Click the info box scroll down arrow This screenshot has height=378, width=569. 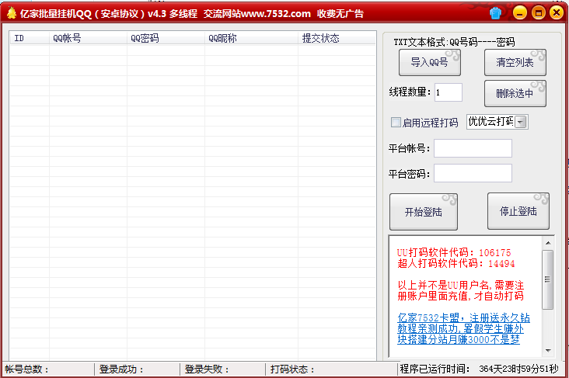(x=548, y=351)
